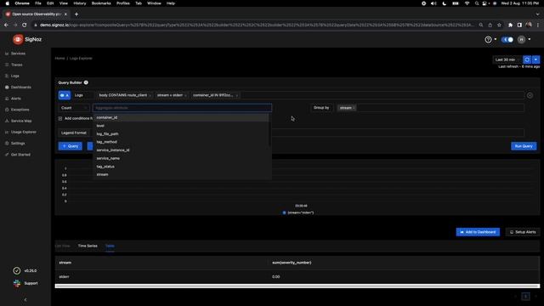Click the Home breadcrumb link

click(x=59, y=59)
